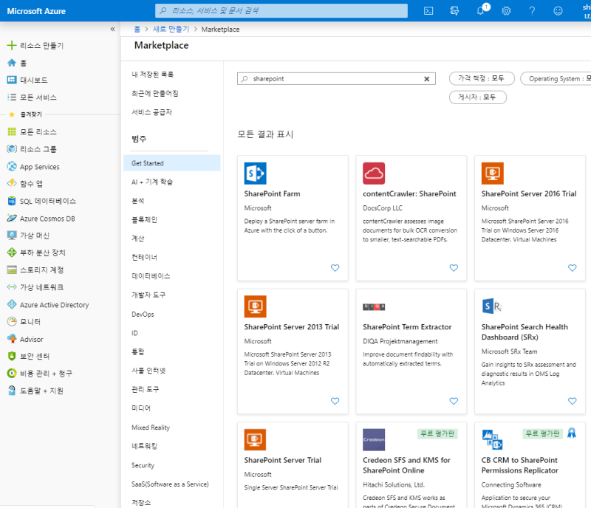Open the Credeon SFS and KMS listing title
This screenshot has height=508, width=591.
click(x=407, y=465)
